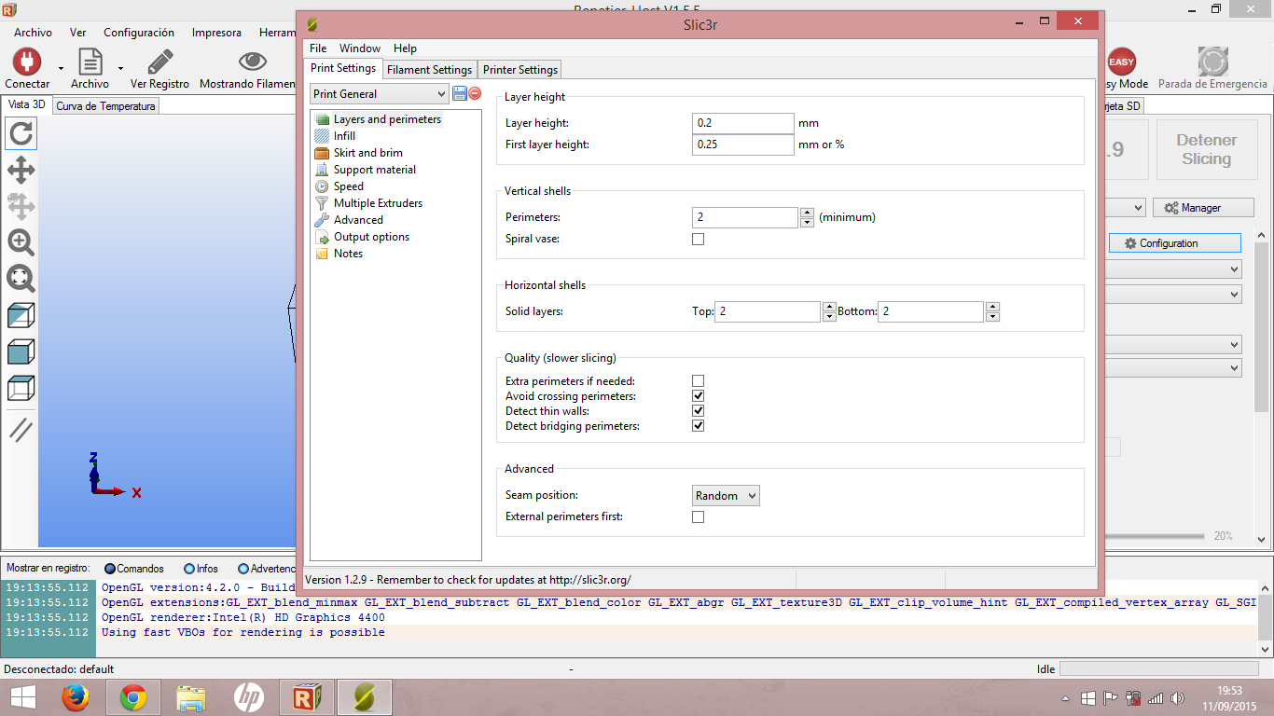Viewport: 1274px width, 716px height.
Task: Switch to the Filament Settings tab
Action: pos(430,70)
